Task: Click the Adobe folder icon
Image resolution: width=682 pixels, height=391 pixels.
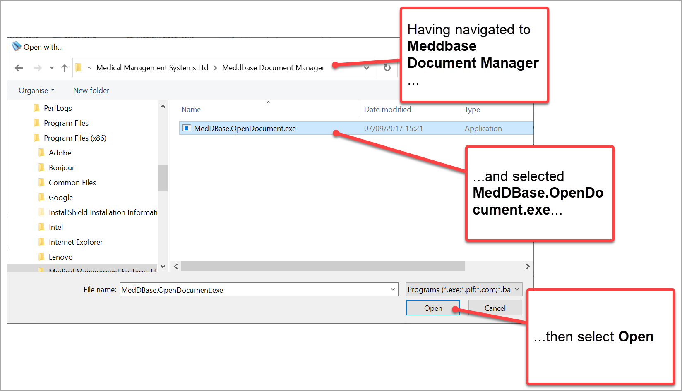Action: tap(41, 153)
